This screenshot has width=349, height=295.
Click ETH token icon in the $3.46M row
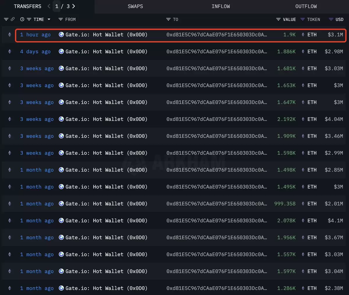(x=303, y=136)
